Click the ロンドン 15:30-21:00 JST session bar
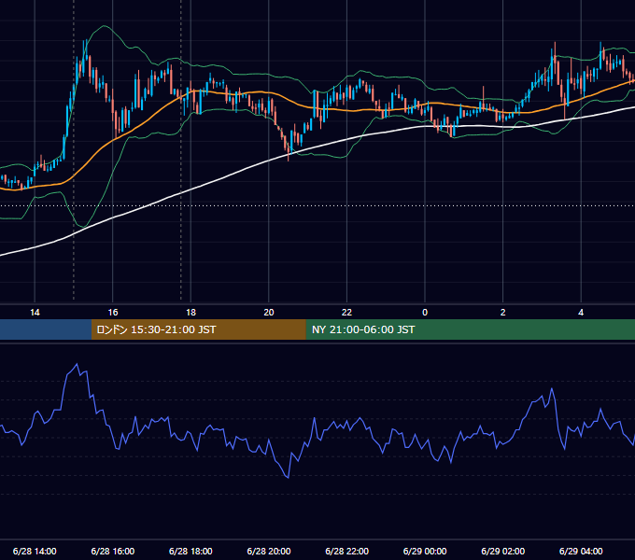This screenshot has width=635, height=560. coord(198,329)
